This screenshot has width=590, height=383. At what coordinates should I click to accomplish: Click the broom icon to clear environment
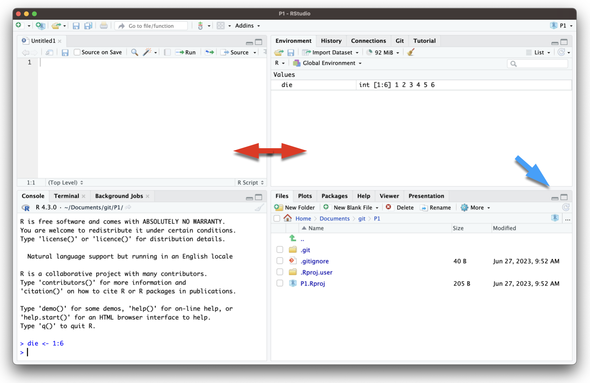[411, 52]
